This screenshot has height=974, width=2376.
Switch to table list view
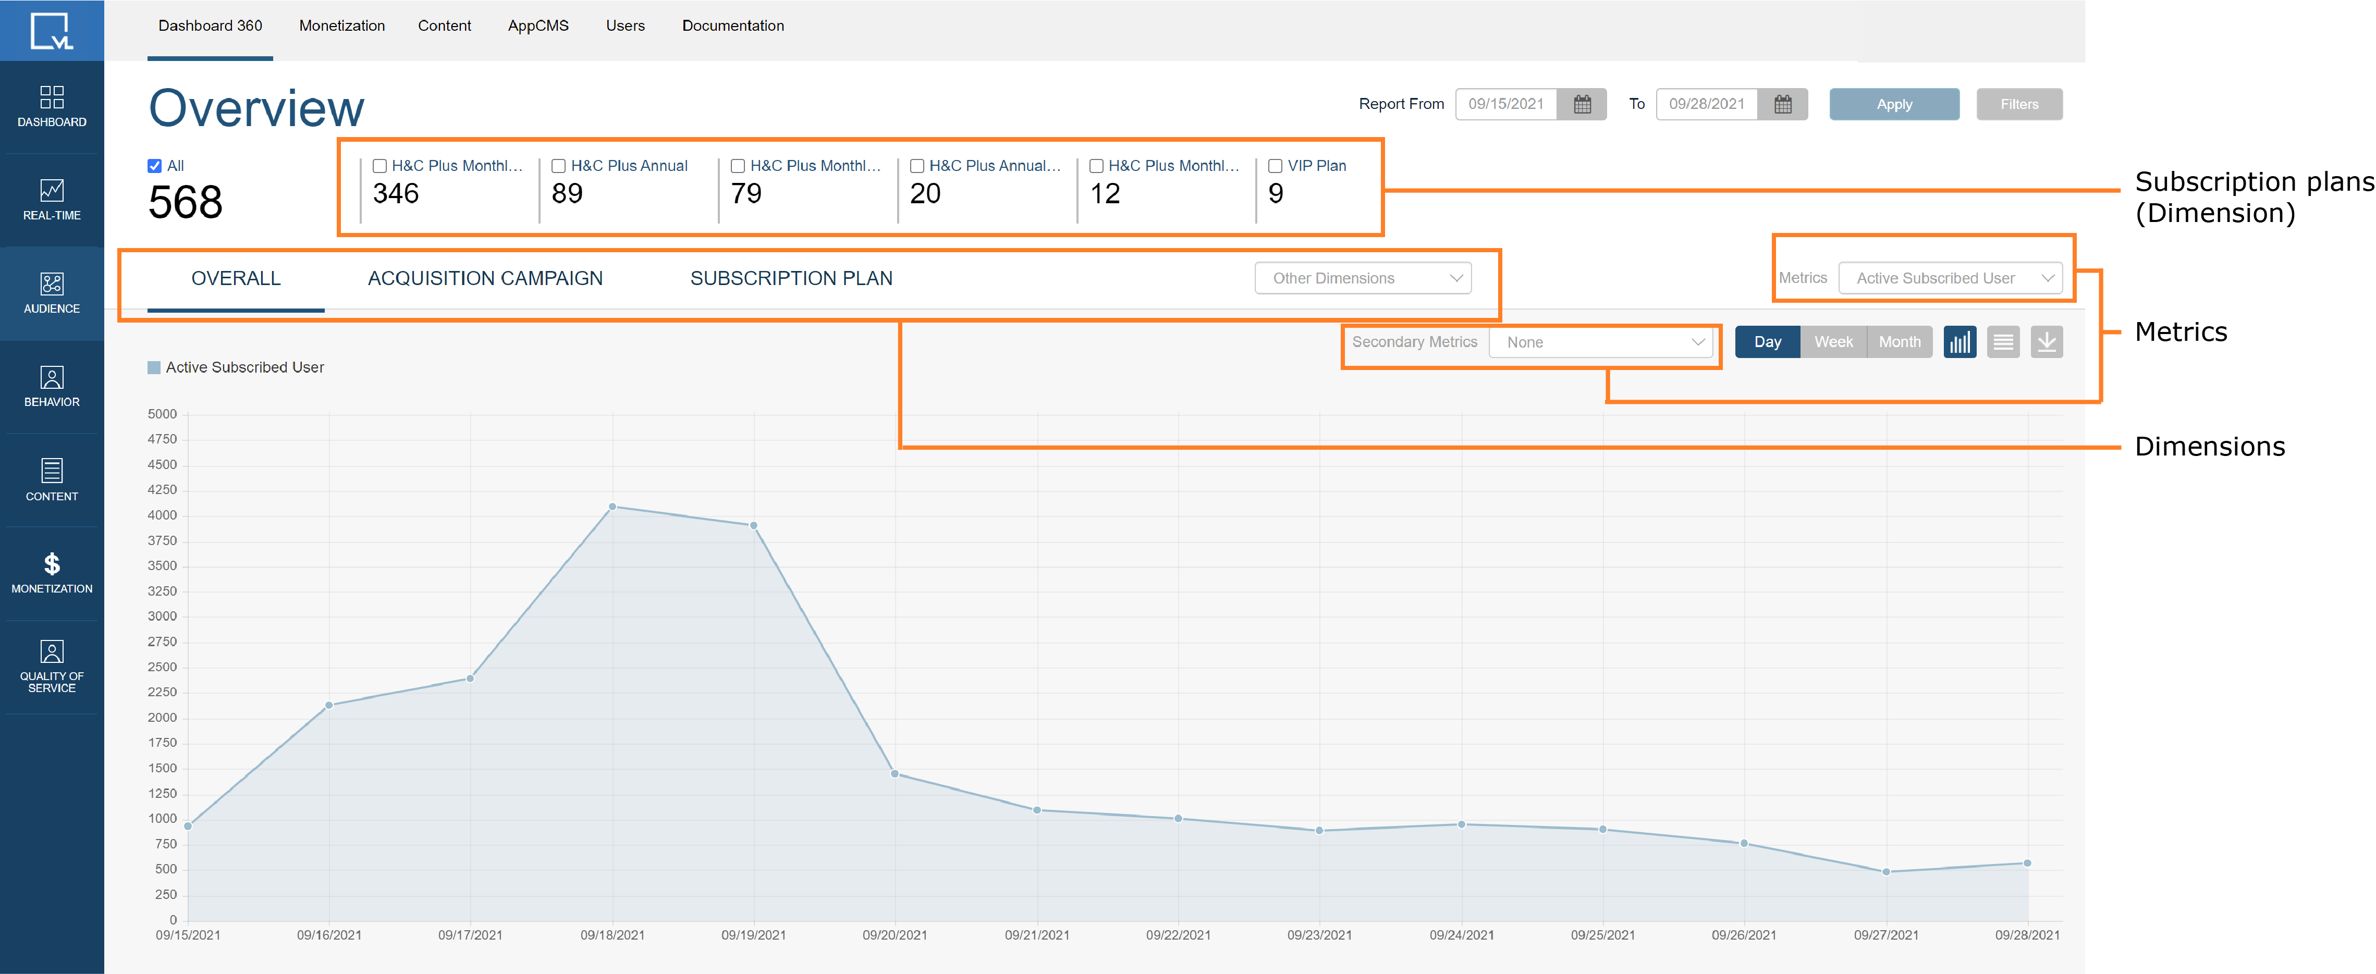click(x=2002, y=342)
